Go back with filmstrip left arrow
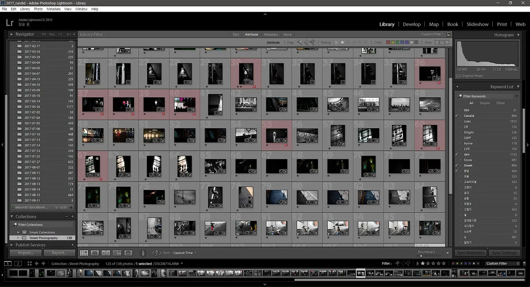The width and height of the screenshot is (530, 287). 37,263
